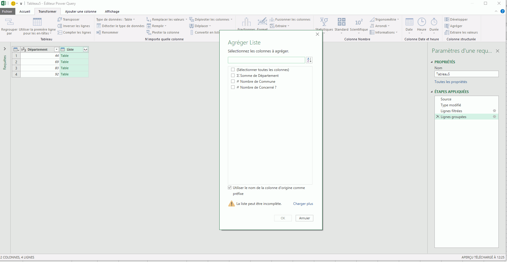The image size is (507, 262).
Task: Expand the Requêtes side pane
Action: click(5, 49)
